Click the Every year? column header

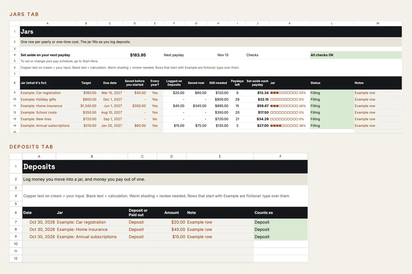pyautogui.click(x=155, y=83)
